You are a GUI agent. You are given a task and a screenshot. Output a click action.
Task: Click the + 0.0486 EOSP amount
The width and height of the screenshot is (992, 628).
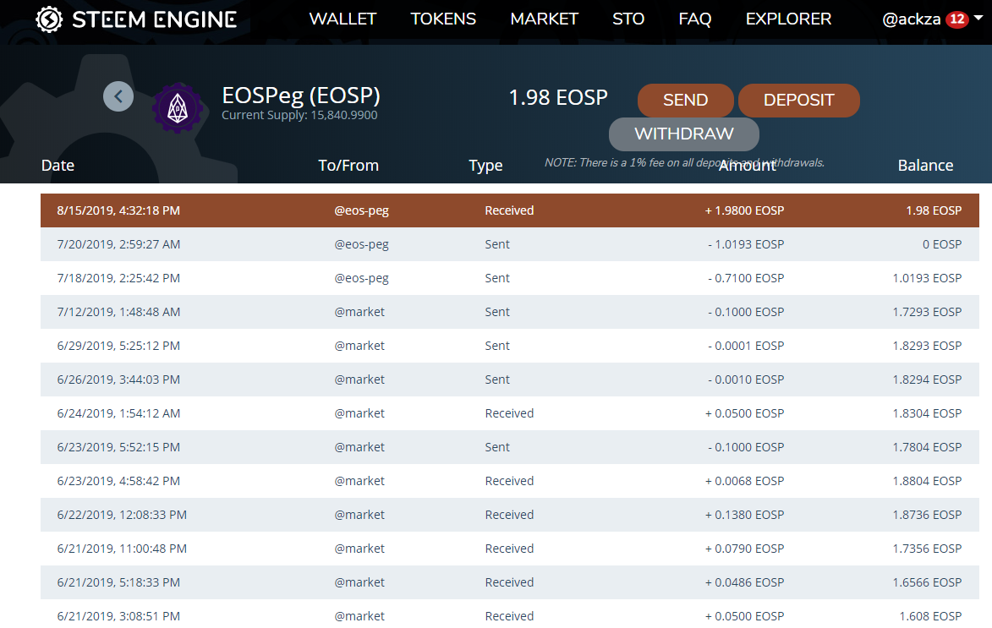tap(744, 582)
